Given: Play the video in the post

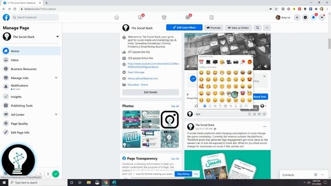Looking at the screenshot, I should 188,67.
